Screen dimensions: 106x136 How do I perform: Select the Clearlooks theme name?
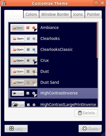click(x=50, y=38)
